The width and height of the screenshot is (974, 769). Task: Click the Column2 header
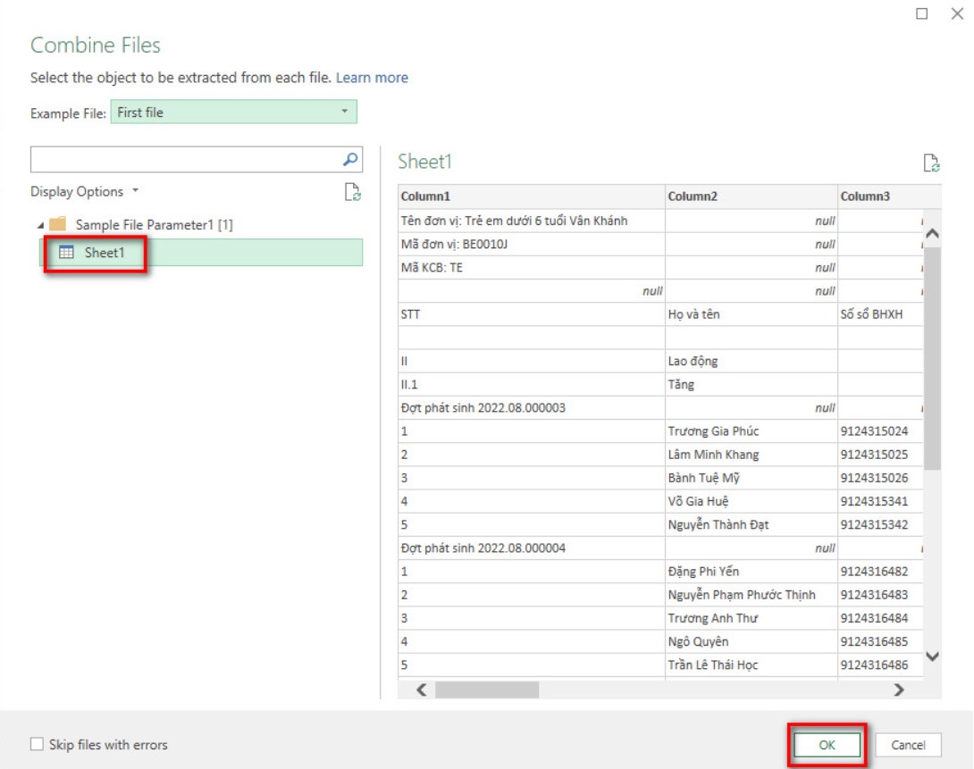(751, 196)
